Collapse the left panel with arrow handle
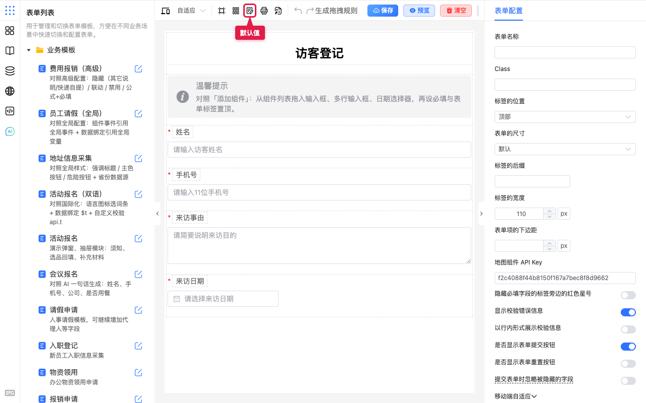The width and height of the screenshot is (646, 403). coord(157,214)
